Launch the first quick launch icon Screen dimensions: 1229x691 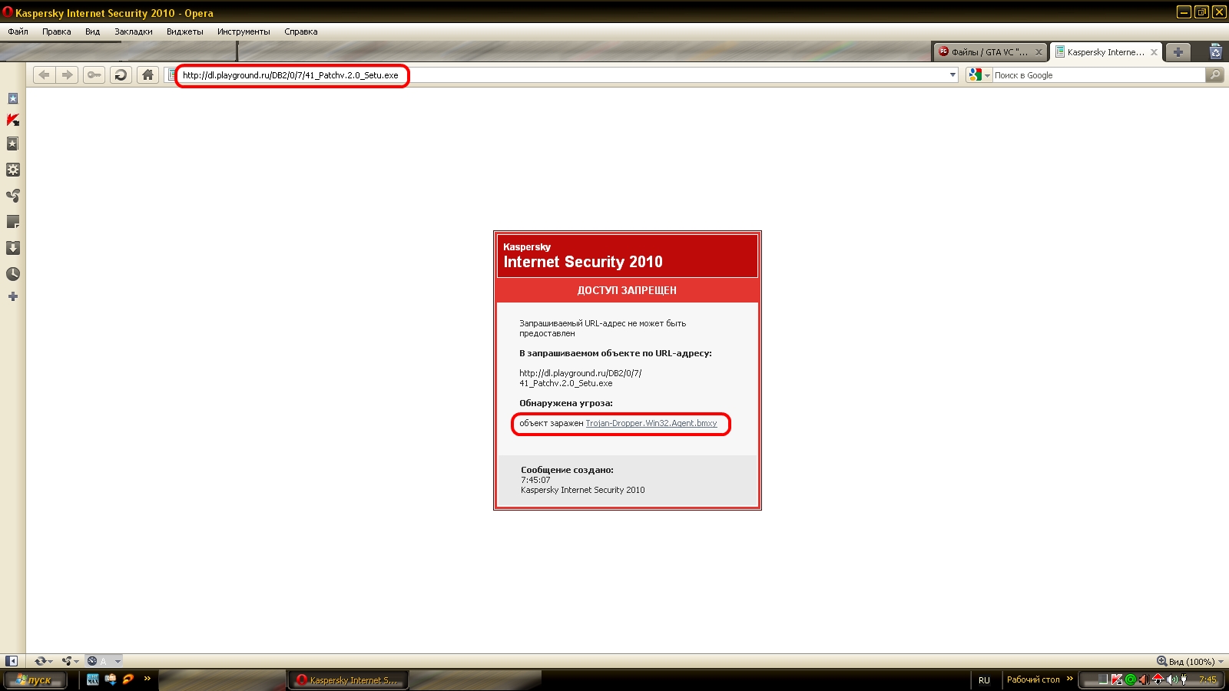point(93,679)
